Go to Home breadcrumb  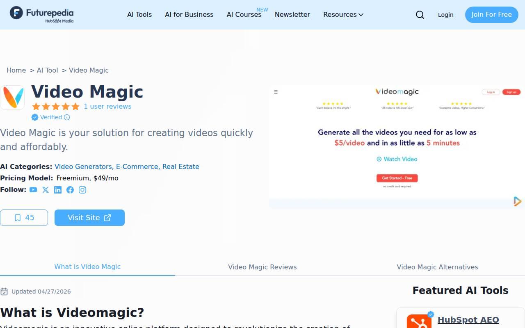pos(16,70)
